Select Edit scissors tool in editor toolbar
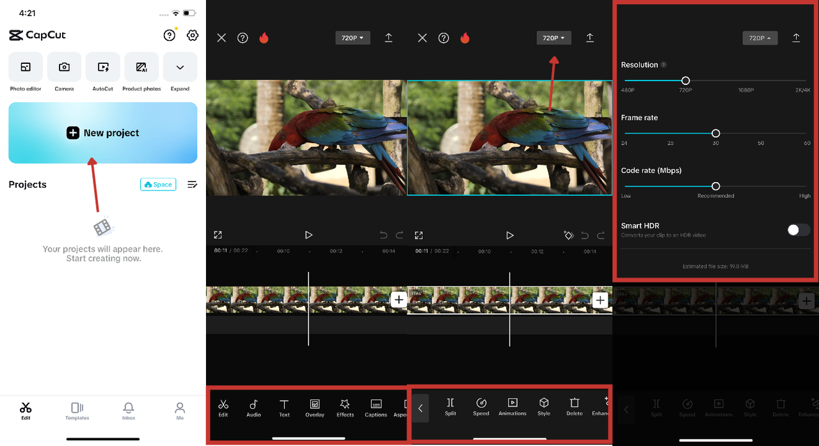The height and width of the screenshot is (446, 819). point(223,408)
